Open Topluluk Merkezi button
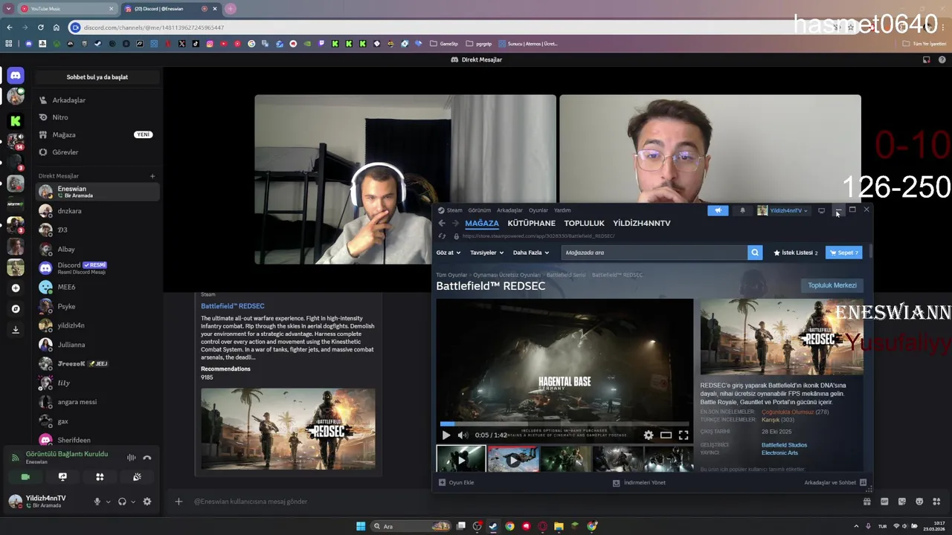The image size is (952, 535). click(832, 285)
